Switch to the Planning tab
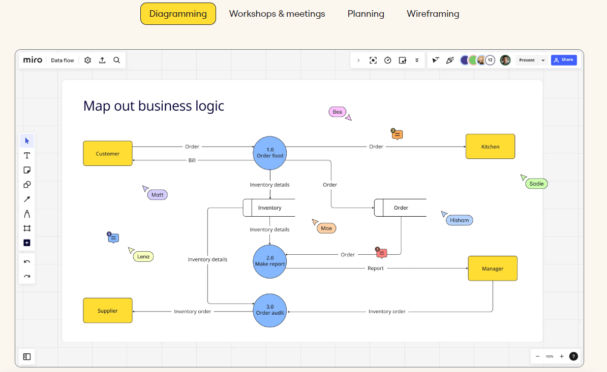This screenshot has width=607, height=372. 366,14
